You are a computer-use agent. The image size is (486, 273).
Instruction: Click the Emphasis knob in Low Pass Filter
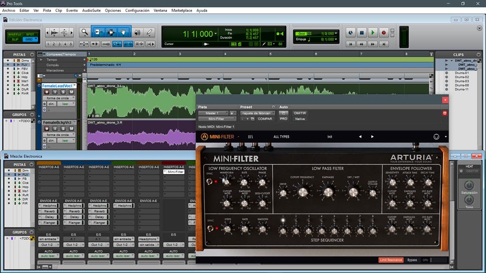point(328,192)
